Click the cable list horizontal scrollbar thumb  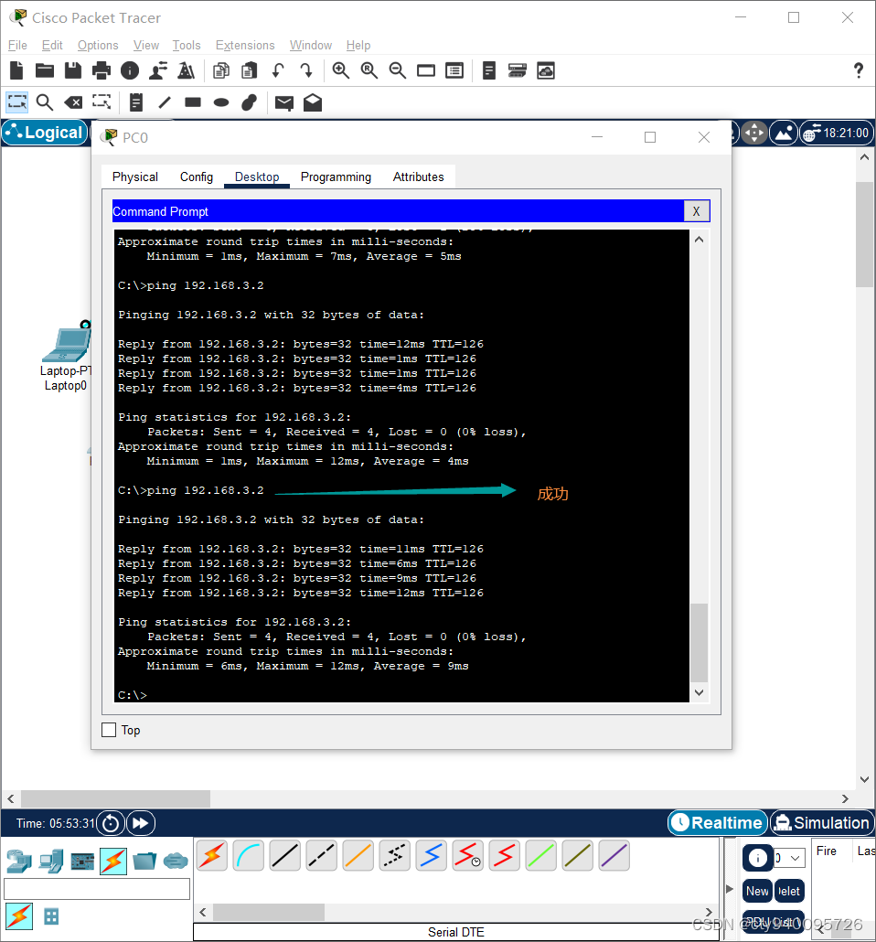coord(269,912)
